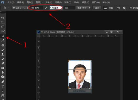Select the Quick Selection tool
Screen dimensions: 138x100
(x=3, y=31)
